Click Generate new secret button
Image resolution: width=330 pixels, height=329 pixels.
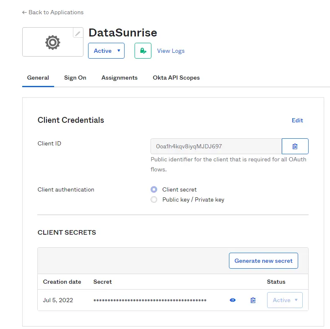tap(263, 261)
